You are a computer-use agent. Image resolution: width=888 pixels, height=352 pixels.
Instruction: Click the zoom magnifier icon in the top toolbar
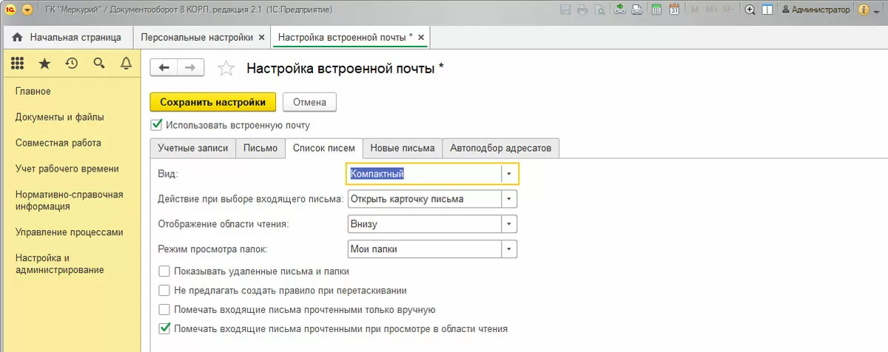(750, 10)
